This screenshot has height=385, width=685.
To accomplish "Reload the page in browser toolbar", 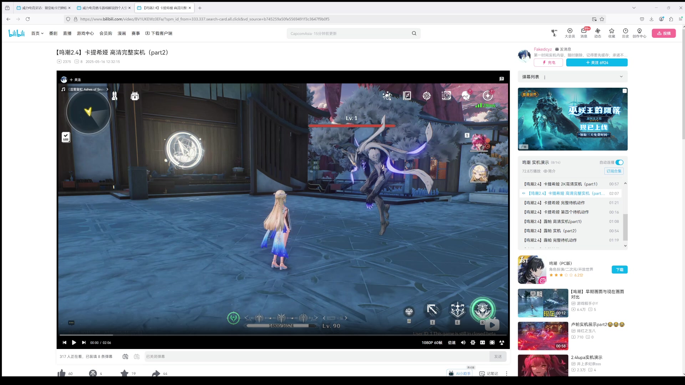I will click(x=27, y=19).
